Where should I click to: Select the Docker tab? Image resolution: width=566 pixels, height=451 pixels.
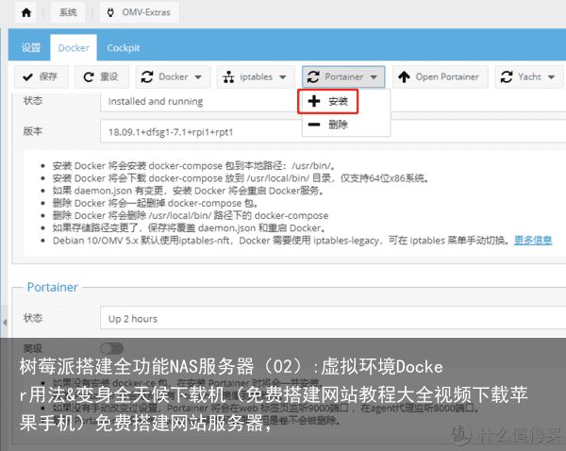[x=74, y=48]
